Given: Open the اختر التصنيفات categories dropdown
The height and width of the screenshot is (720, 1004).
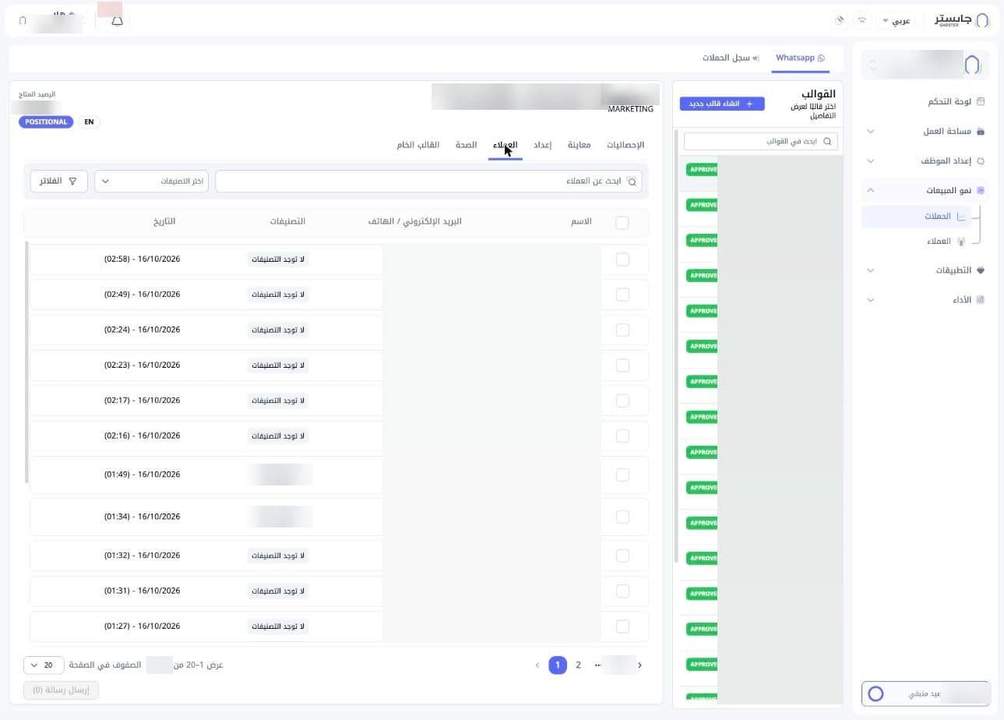Looking at the screenshot, I should pos(152,182).
